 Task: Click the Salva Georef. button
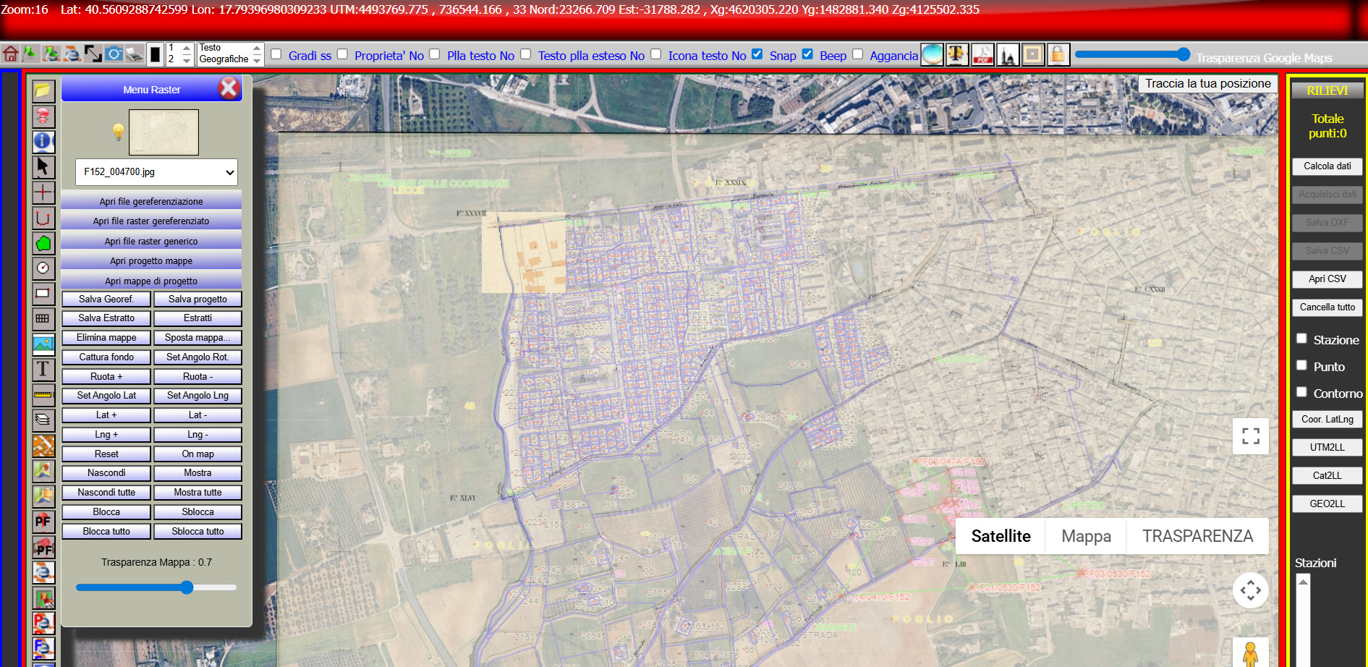click(x=106, y=299)
